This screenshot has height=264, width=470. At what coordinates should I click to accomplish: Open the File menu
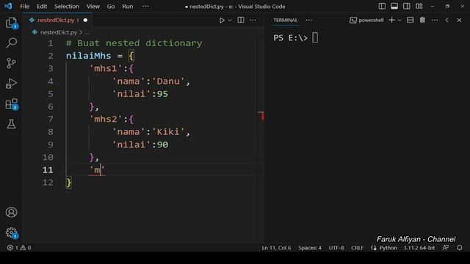pyautogui.click(x=24, y=7)
